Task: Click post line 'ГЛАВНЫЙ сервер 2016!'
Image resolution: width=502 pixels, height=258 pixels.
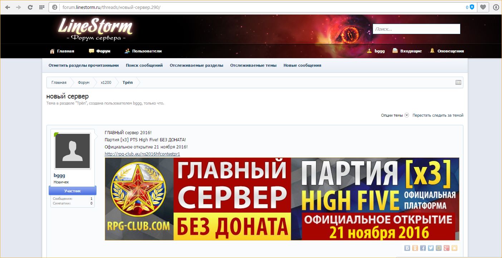Action: 128,133
